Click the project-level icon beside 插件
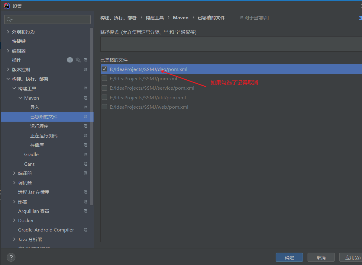The width and height of the screenshot is (362, 265). [x=86, y=60]
